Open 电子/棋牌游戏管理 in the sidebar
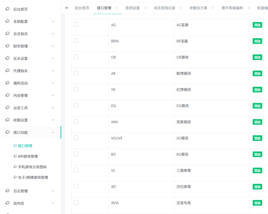The height and width of the screenshot is (214, 268). tap(33, 177)
